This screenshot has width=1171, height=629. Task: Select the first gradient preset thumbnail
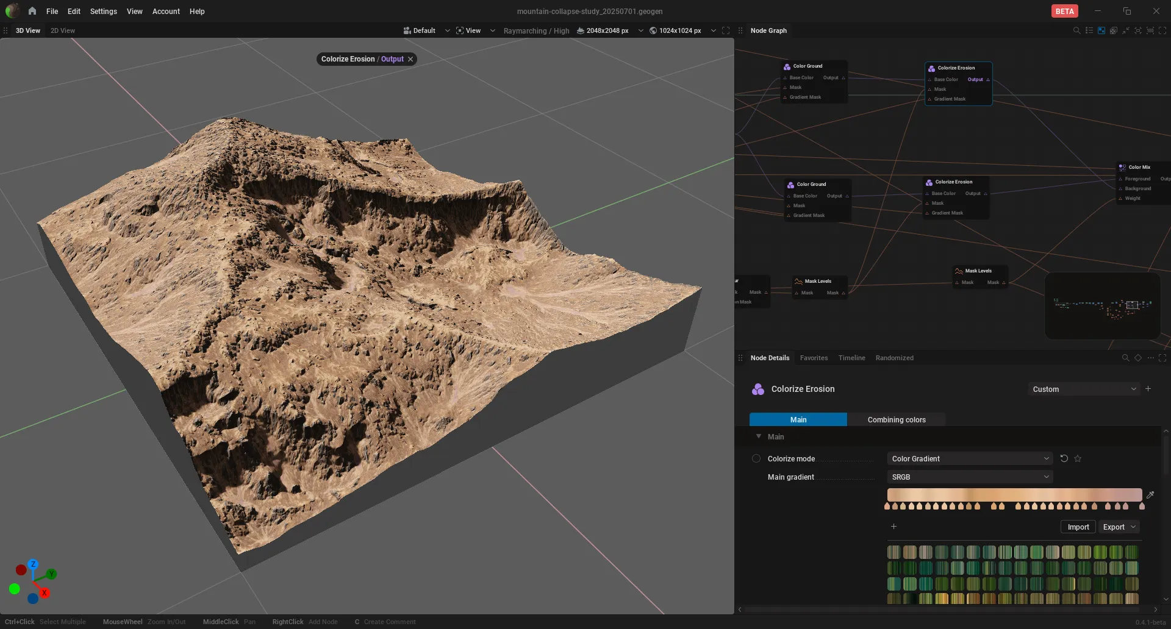(893, 552)
